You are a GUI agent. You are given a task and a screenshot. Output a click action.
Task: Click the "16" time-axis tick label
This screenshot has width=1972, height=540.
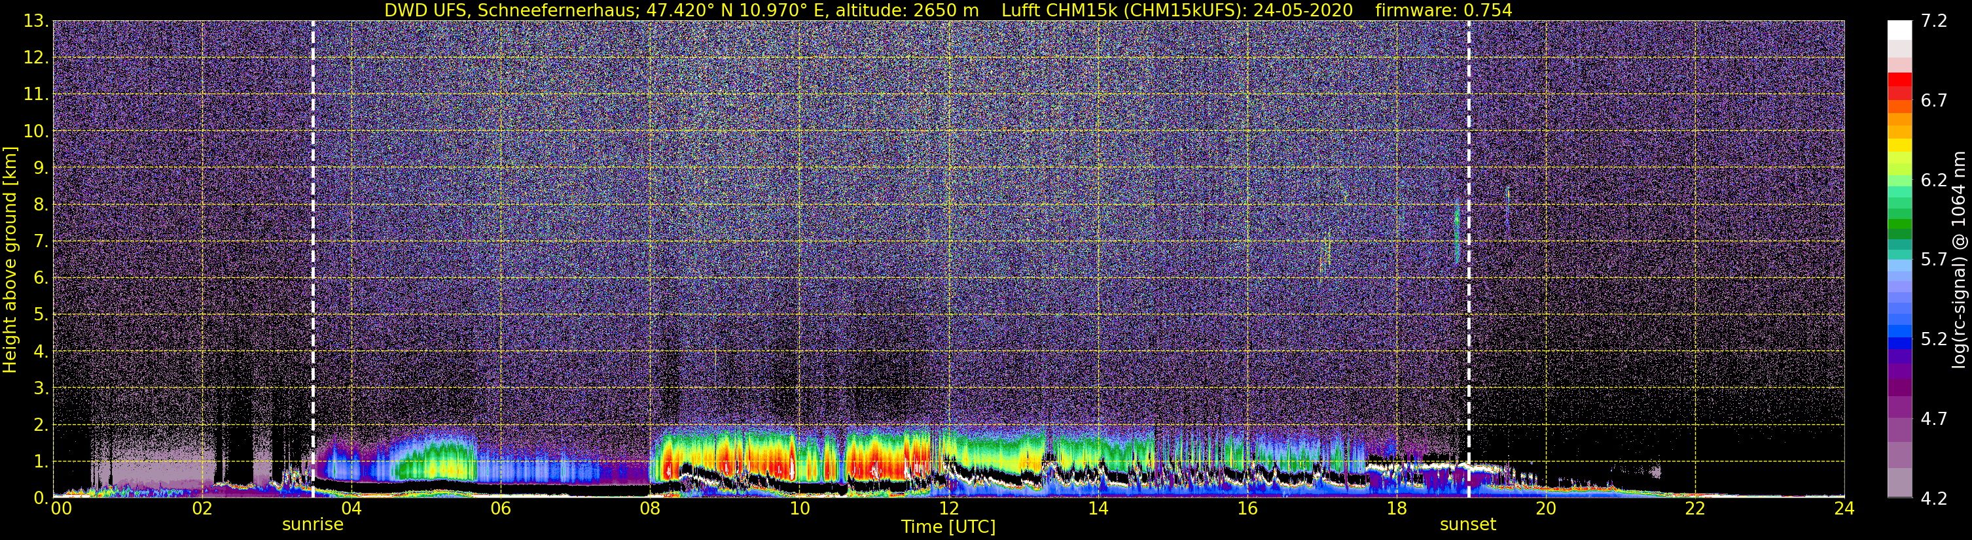pos(1247,509)
